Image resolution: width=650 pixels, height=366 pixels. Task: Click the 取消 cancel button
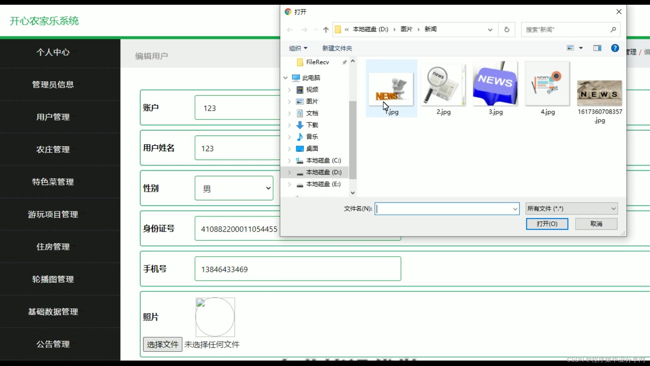596,224
